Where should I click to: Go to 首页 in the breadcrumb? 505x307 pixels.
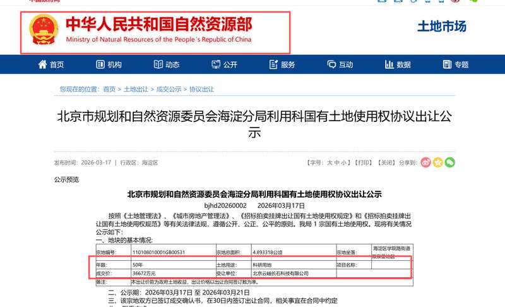109,89
